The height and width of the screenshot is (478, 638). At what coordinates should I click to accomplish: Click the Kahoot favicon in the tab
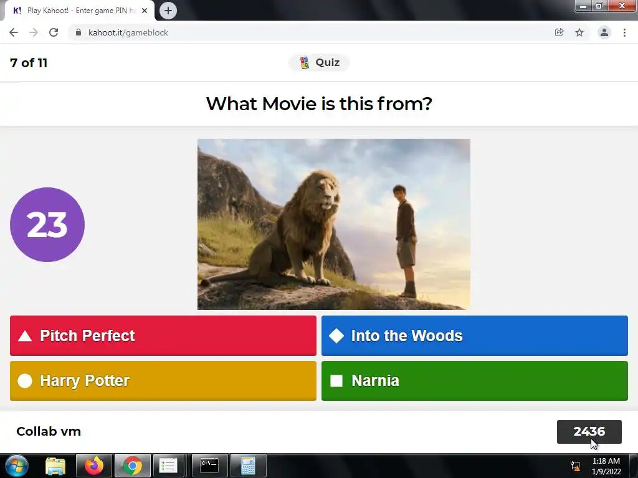click(17, 11)
